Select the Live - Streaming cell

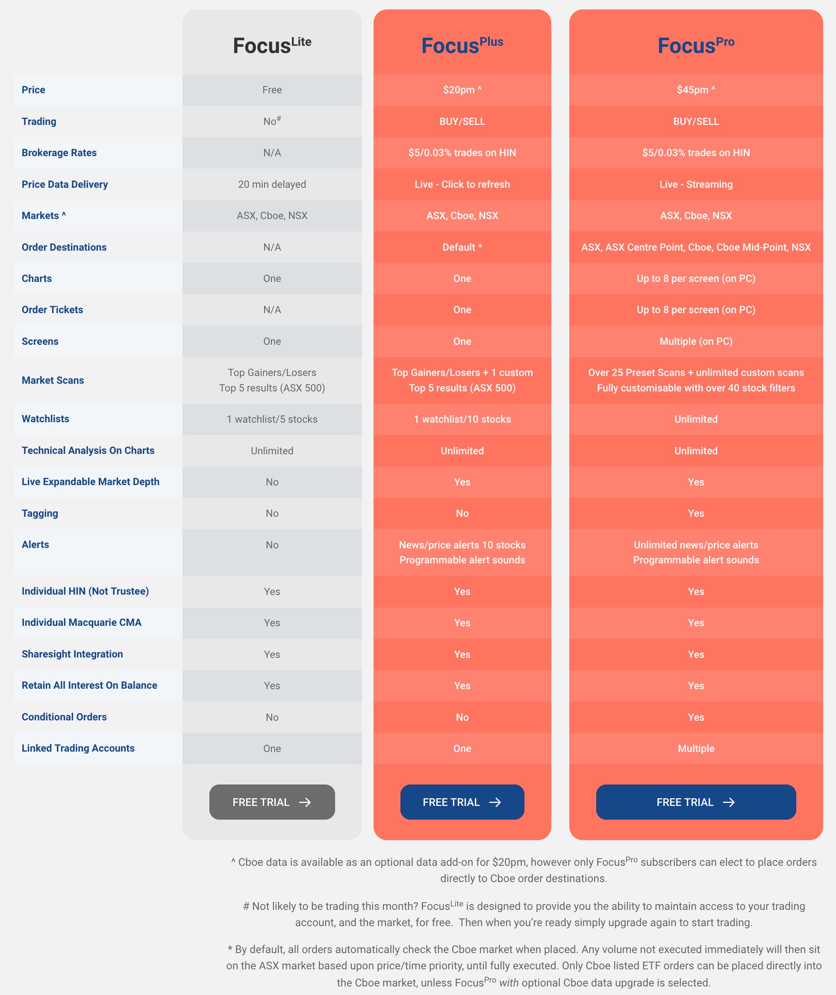695,184
